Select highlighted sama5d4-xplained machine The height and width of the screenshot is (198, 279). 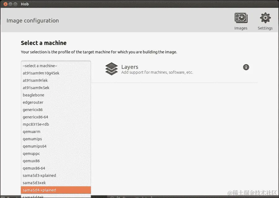click(56, 190)
